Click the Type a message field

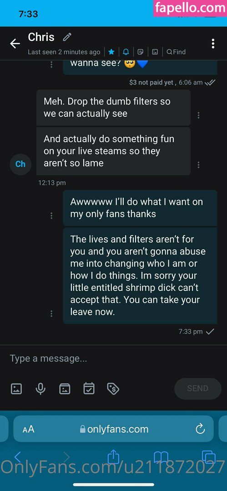tap(114, 359)
